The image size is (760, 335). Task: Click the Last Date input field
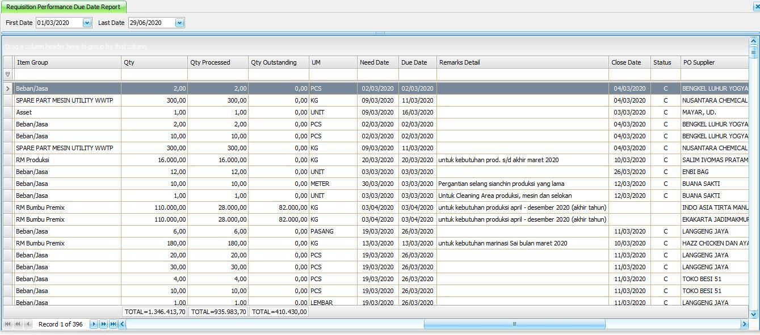click(x=152, y=23)
